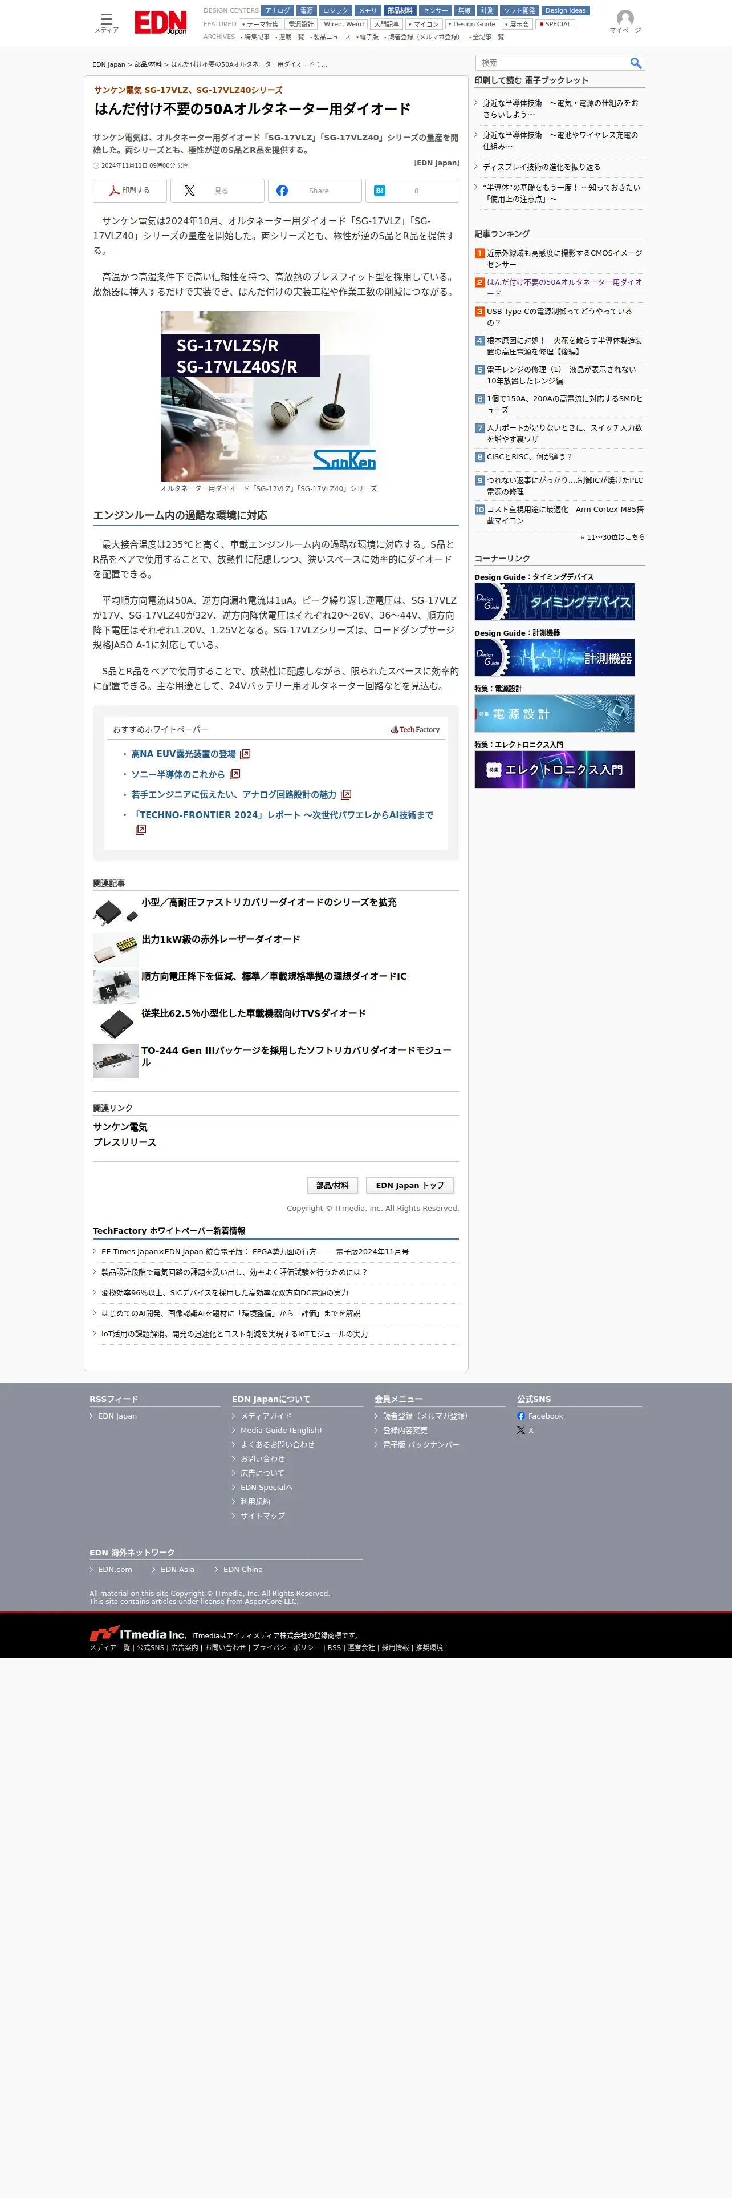The width and height of the screenshot is (732, 2198).
Task: Open external link icon beside ソニー半導体のこれから
Action: [235, 774]
